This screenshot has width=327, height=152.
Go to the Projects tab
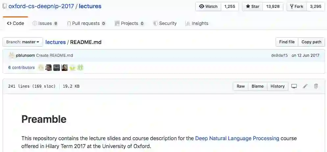(x=129, y=23)
